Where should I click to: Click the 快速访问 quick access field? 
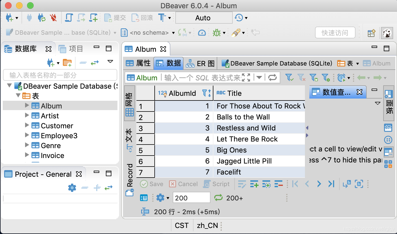coord(335,33)
